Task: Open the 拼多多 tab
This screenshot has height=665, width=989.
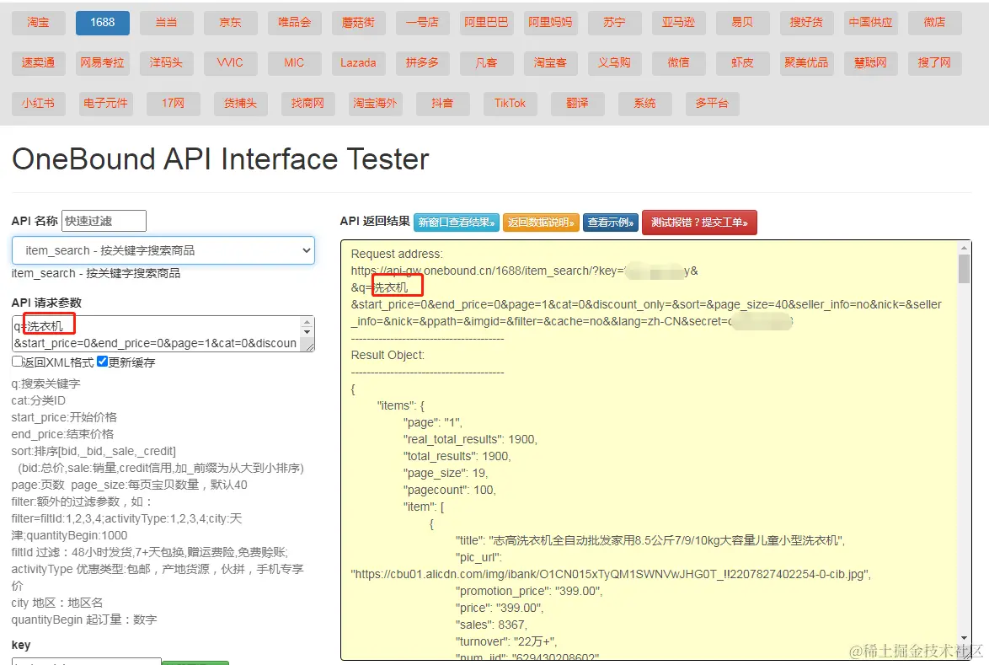Action: [423, 63]
